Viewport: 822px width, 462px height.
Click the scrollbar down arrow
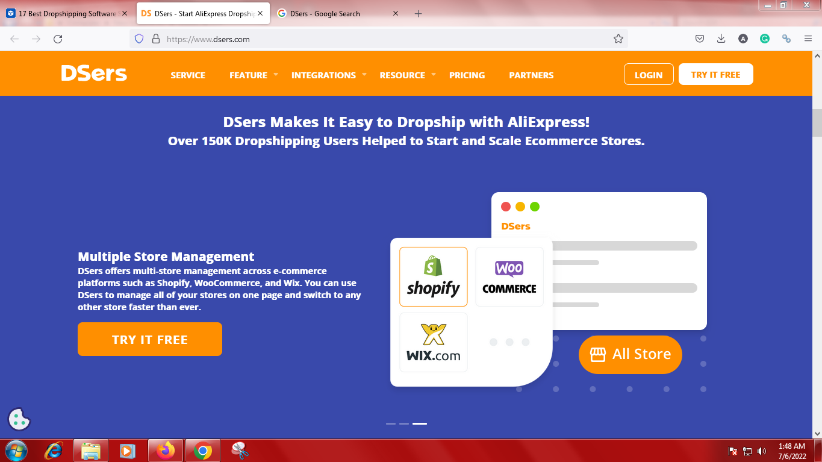[x=817, y=433]
